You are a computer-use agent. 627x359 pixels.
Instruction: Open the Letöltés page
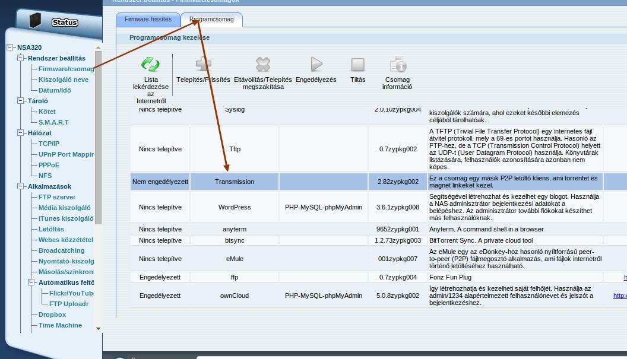click(51, 229)
